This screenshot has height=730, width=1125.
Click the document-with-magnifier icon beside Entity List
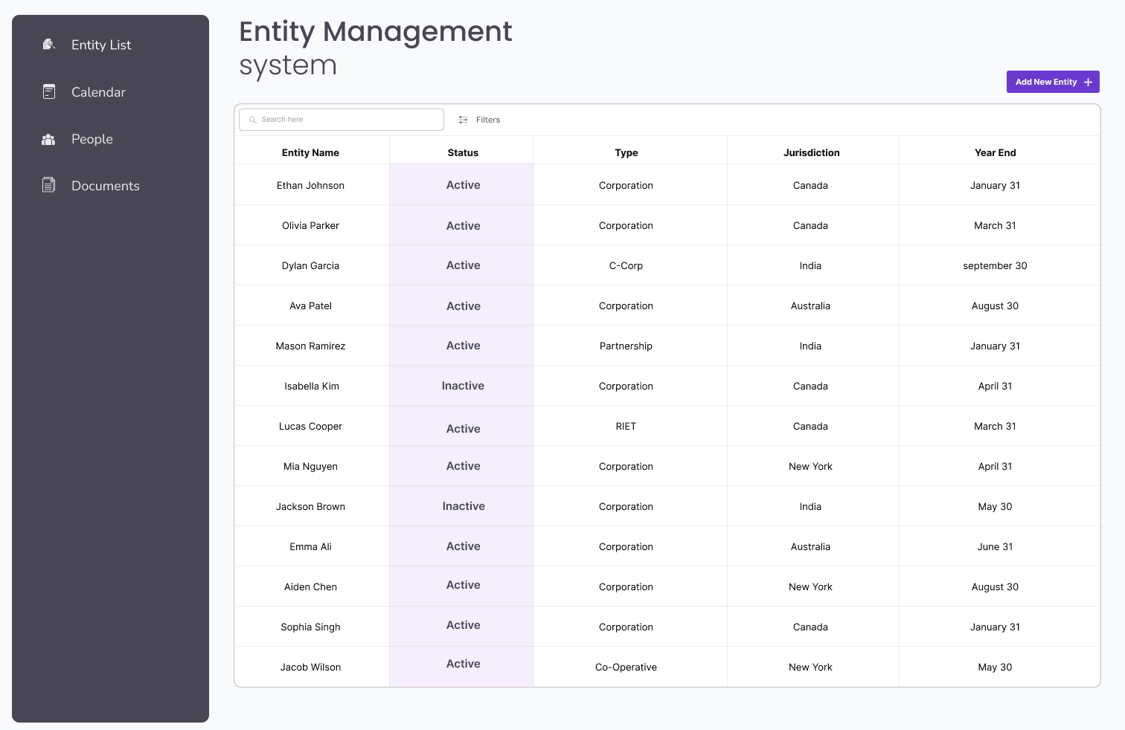tap(48, 44)
